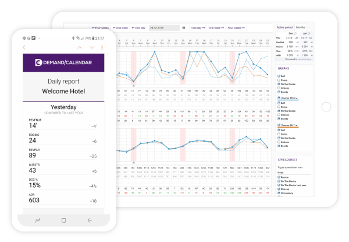Toggle the Rooms 2017 series checkbox

(x=278, y=125)
